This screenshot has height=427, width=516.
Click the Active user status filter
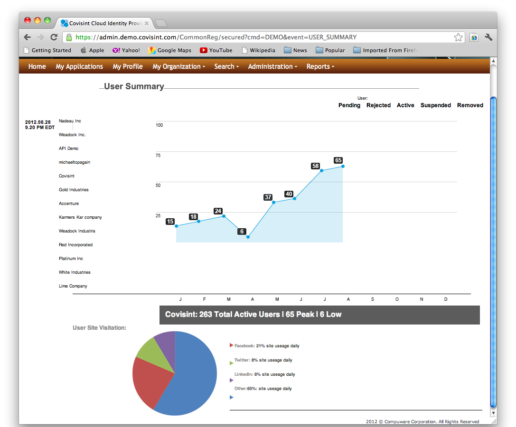tap(405, 105)
